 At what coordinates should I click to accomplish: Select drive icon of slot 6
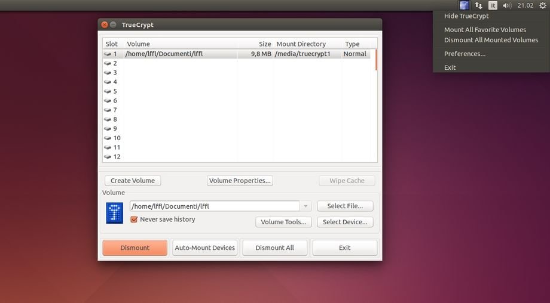108,101
